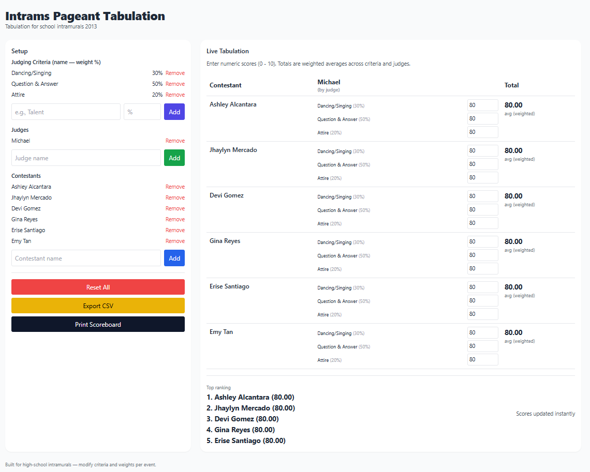The height and width of the screenshot is (472, 590).
Task: Select Ashley Alcantara's Dancing/Singing score field
Action: (482, 105)
